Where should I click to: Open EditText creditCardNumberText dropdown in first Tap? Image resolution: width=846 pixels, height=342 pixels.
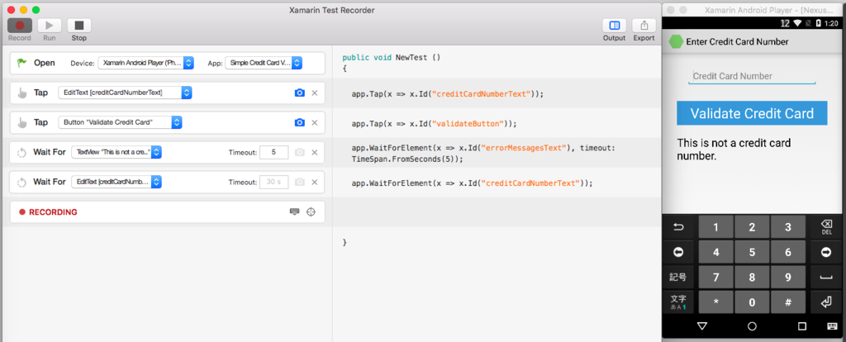point(126,93)
